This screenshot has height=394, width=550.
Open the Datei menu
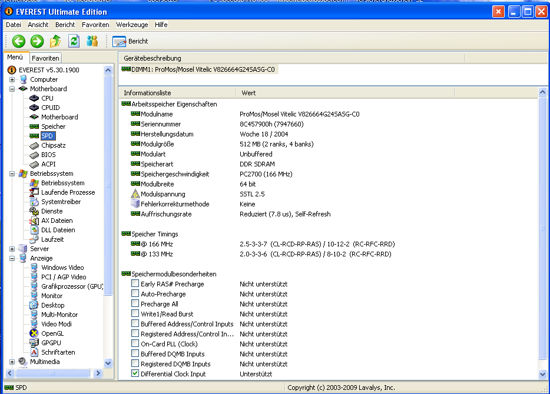pos(14,25)
